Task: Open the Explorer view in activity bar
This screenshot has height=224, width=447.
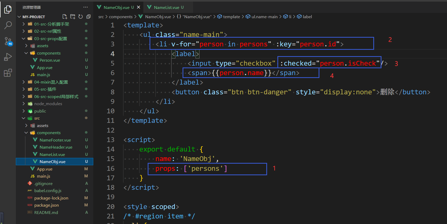Action: point(8,10)
